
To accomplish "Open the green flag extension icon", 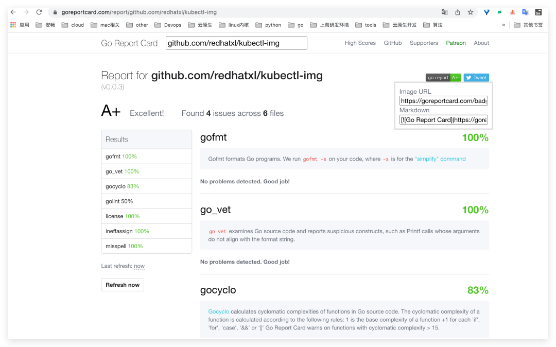I will (499, 12).
